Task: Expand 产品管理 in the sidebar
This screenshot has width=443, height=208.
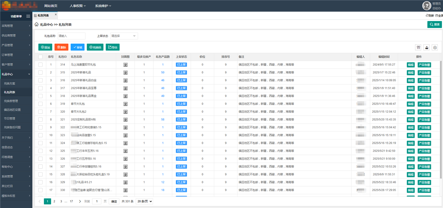Action: coord(16,45)
